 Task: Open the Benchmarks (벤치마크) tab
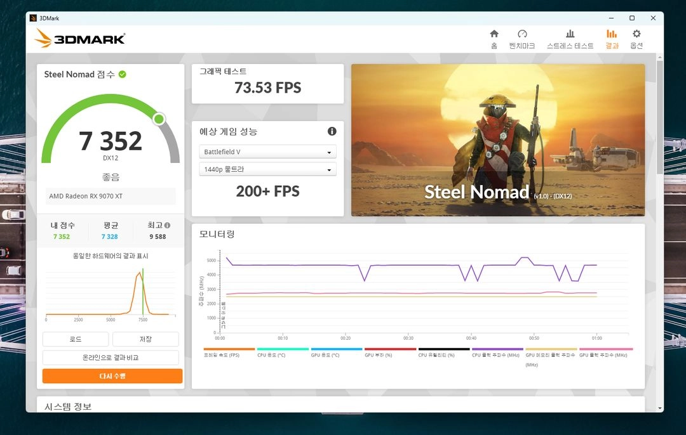point(522,39)
